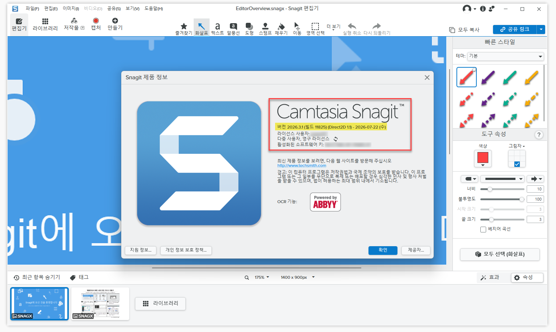Toggle the 속성 properties panel
556x332 pixels.
(527, 277)
